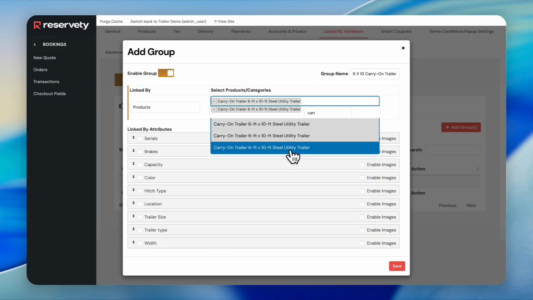
Task: Click the reservety logo
Action: click(x=61, y=25)
